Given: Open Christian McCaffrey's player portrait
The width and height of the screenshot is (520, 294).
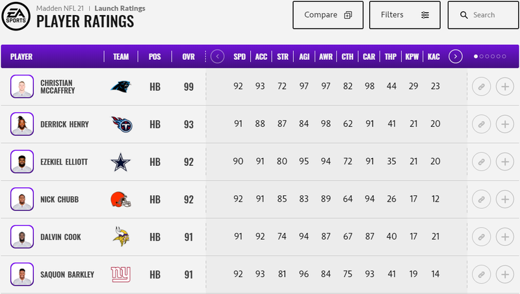Looking at the screenshot, I should coord(22,87).
